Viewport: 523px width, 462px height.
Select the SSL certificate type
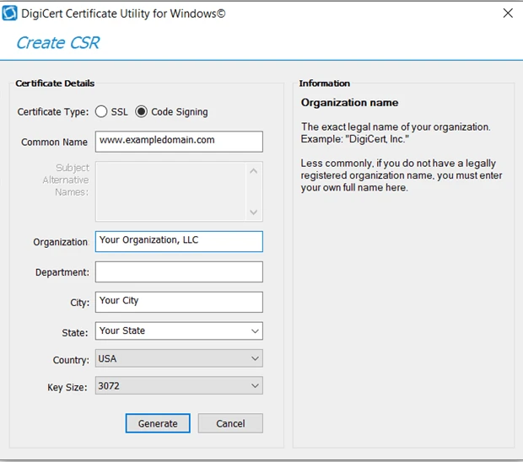[101, 111]
